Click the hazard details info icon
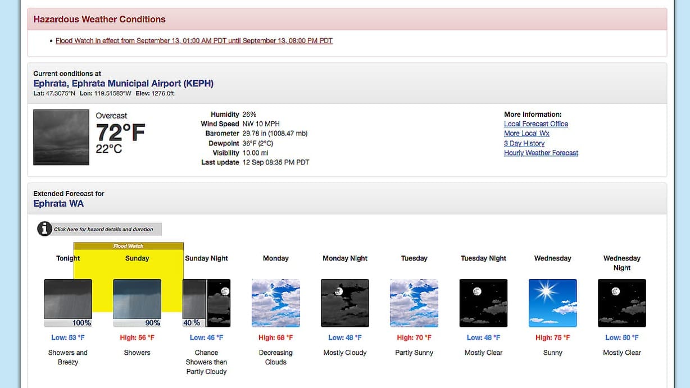This screenshot has width=690, height=388. pyautogui.click(x=44, y=229)
